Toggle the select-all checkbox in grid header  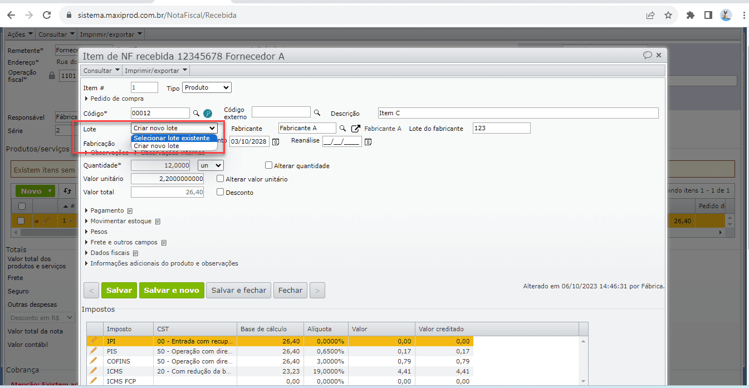click(x=21, y=206)
